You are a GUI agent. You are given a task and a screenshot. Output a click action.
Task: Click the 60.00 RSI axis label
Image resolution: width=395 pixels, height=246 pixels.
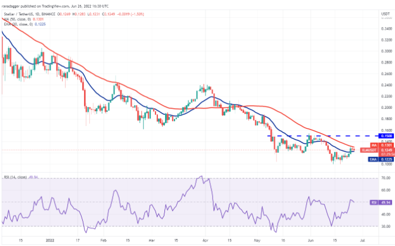pos(386,190)
